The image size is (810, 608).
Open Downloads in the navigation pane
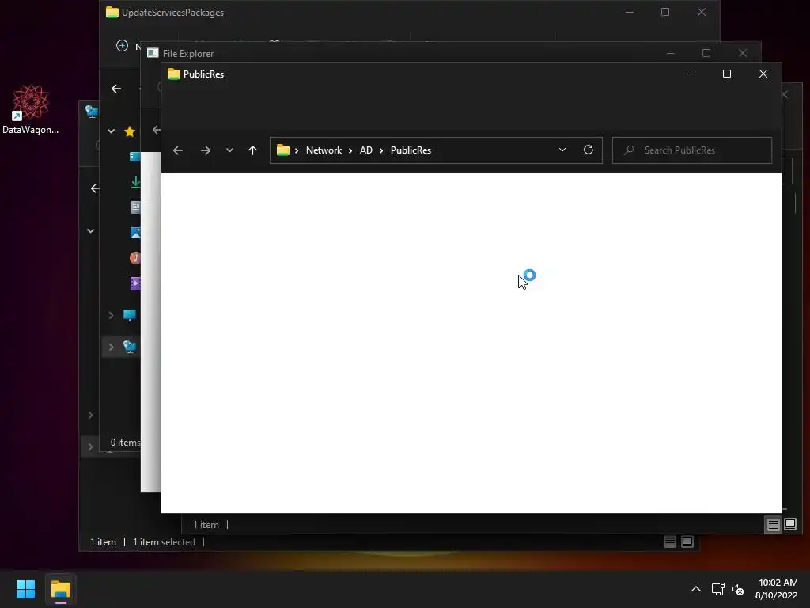(x=135, y=182)
